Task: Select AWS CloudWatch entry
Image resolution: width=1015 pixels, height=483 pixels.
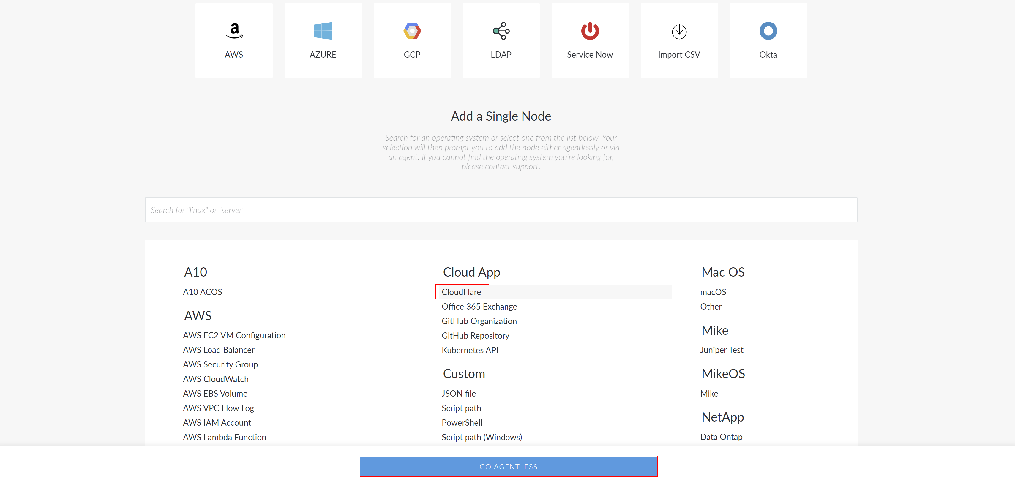Action: (x=216, y=379)
